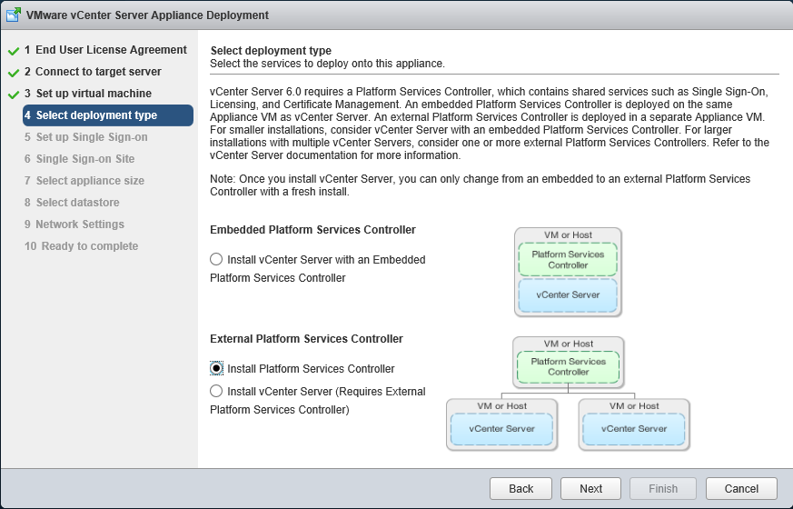793x509 pixels.
Task: Click green checkmark beside End User License Agreement
Action: [x=14, y=50]
